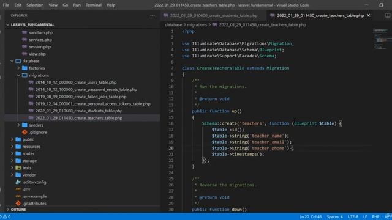Expand the storage folder chevron
Screen dimensions: 392x220
tap(12, 161)
